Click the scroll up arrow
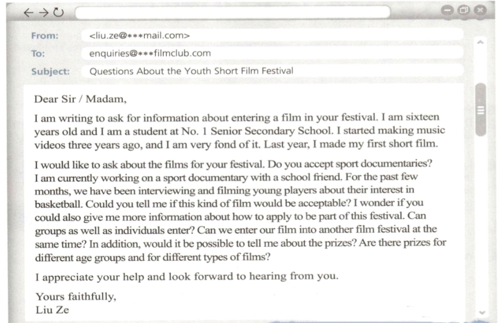 [x=481, y=42]
